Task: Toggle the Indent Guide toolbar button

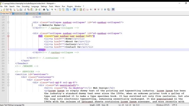Action: [x=74, y=9]
